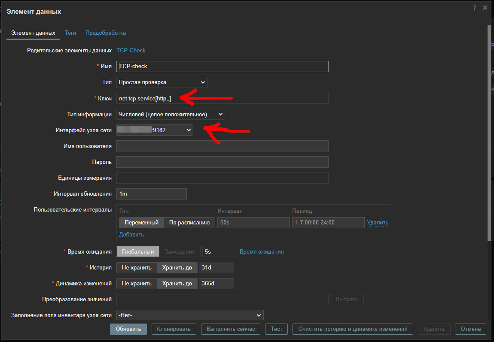Click the dialog vertical scrollbar
This screenshot has height=342, width=494.
click(489, 132)
